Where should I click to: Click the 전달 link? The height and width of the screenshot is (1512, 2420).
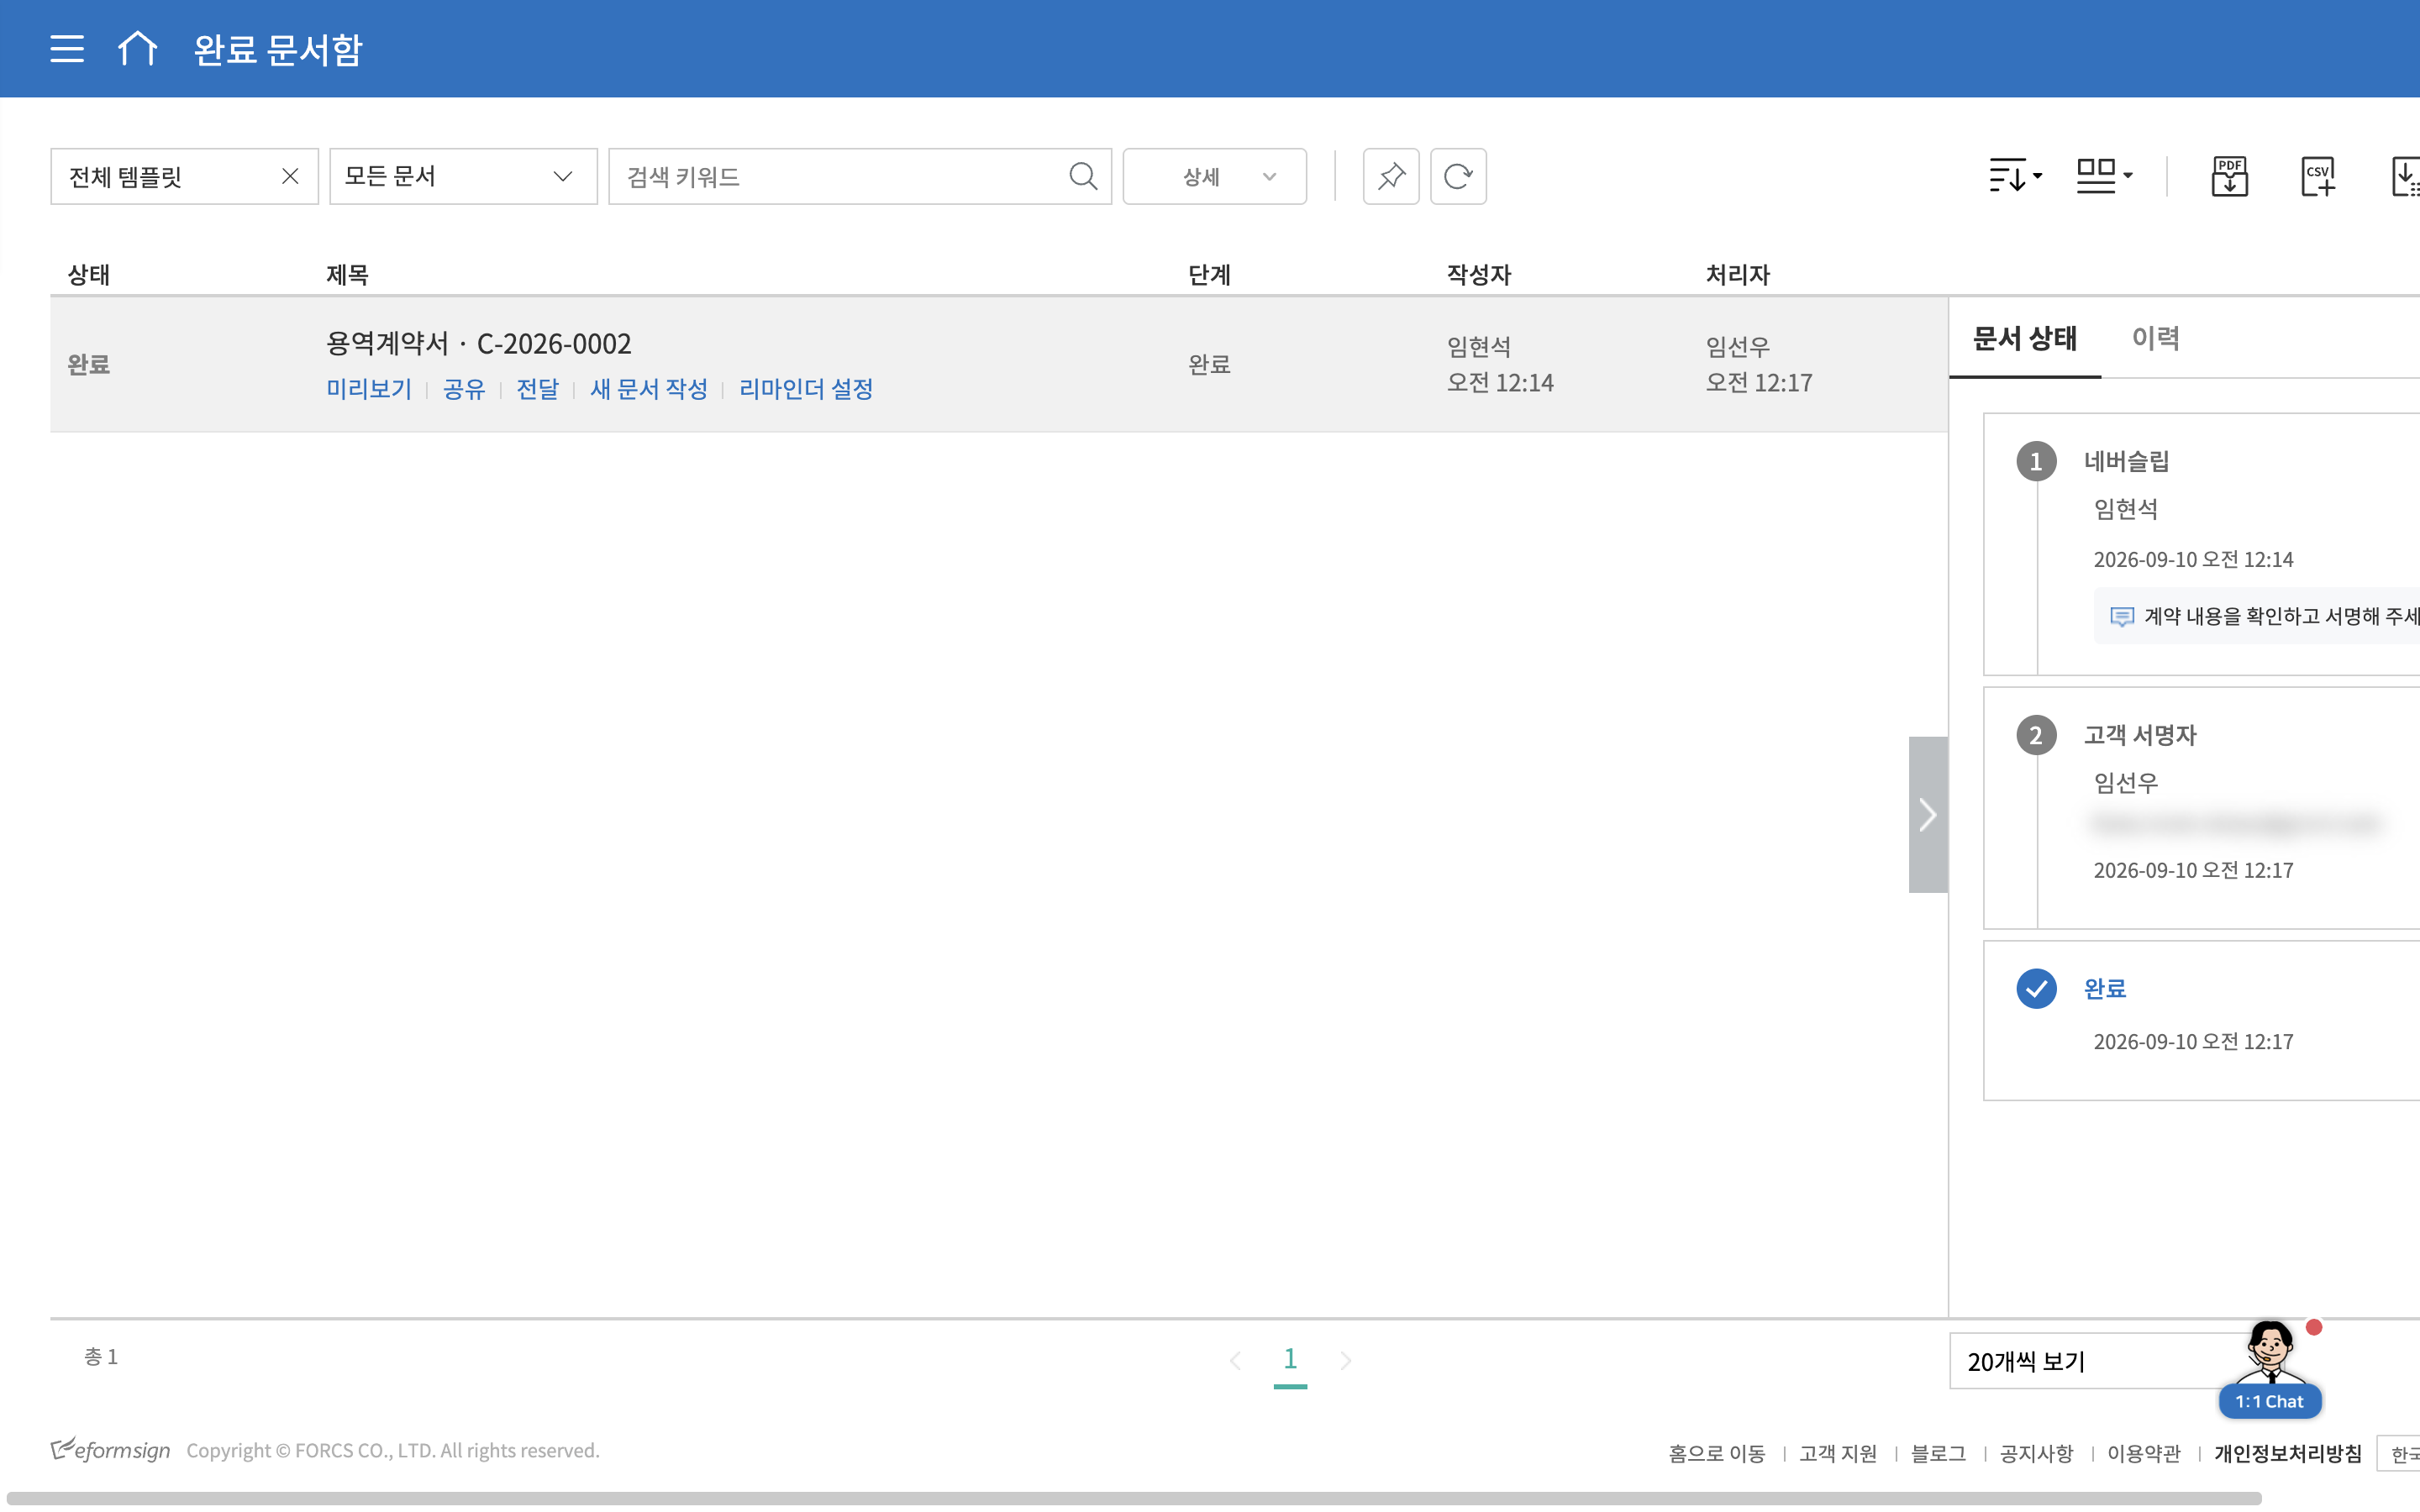point(537,389)
